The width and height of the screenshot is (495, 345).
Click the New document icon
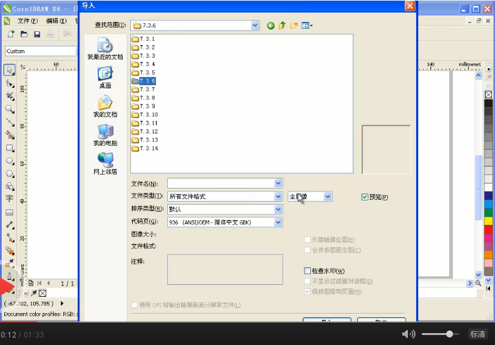point(11,34)
